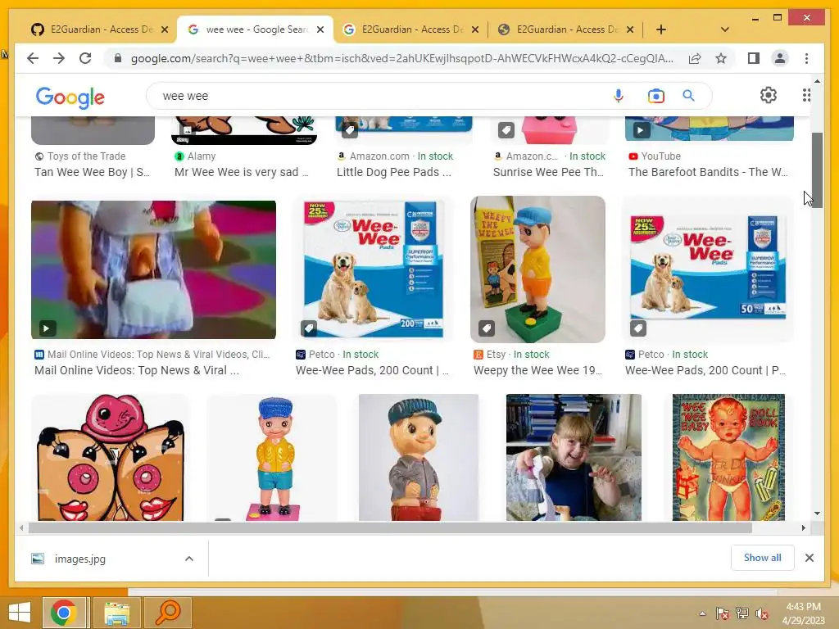Close the last E2Guardian tab
Viewport: 839px width, 629px height.
(x=630, y=29)
